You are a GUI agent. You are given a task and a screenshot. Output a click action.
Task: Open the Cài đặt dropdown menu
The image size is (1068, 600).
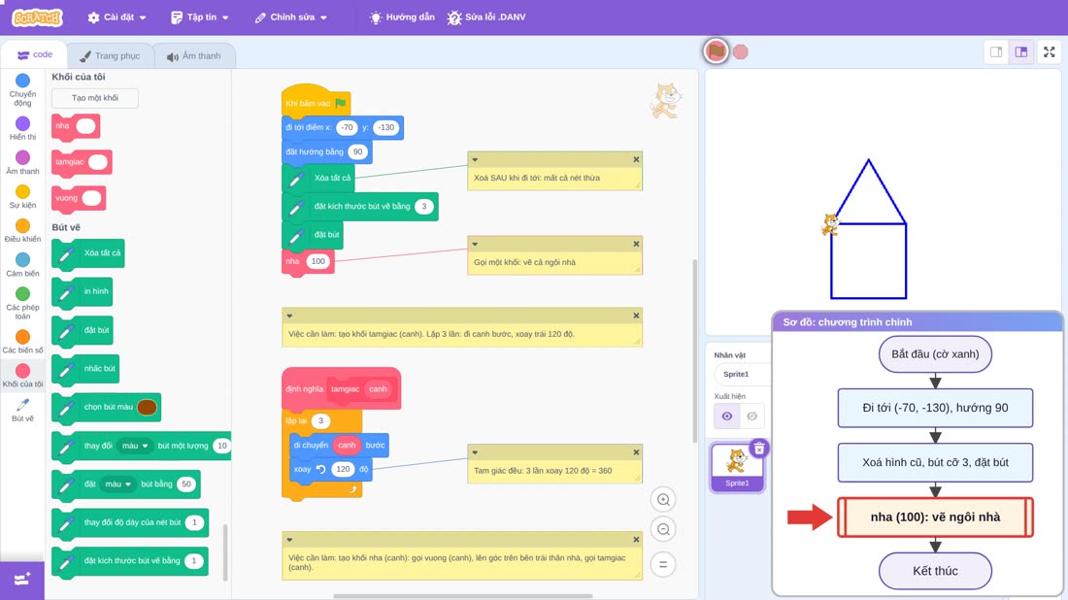(117, 17)
